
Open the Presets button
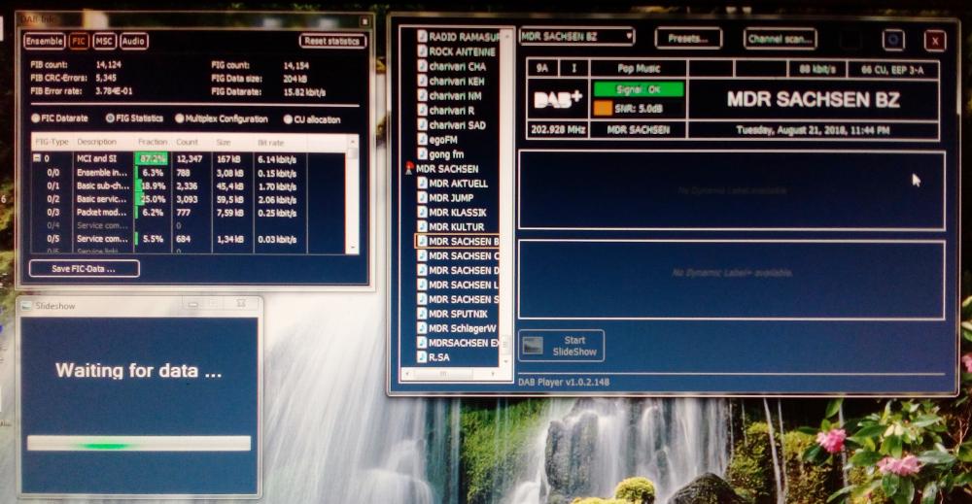point(688,39)
